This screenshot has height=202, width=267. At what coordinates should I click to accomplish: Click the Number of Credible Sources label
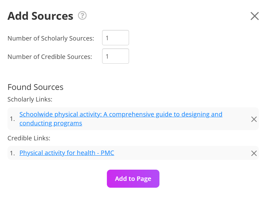(50, 57)
